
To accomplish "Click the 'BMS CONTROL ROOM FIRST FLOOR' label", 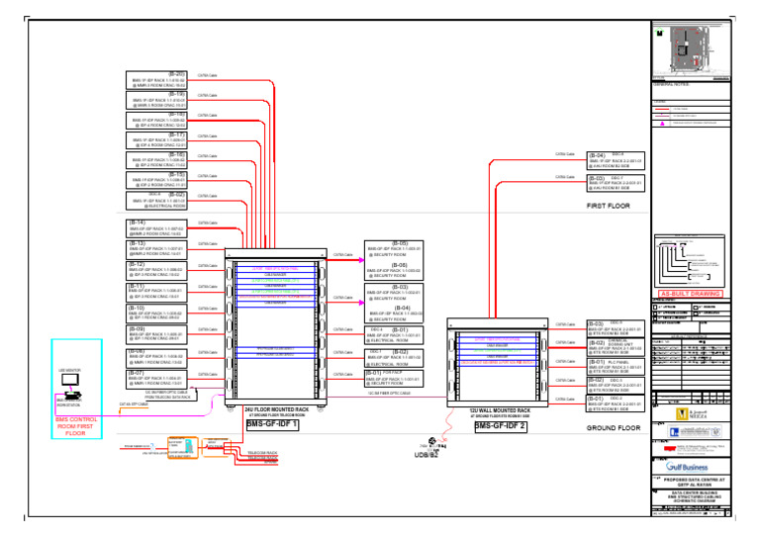I will (76, 426).
